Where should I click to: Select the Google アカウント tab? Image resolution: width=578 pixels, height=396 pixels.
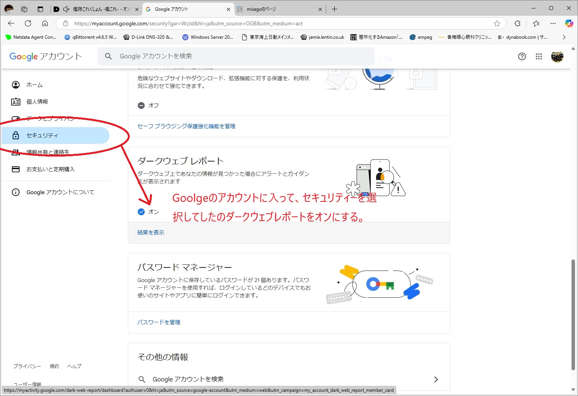(188, 9)
